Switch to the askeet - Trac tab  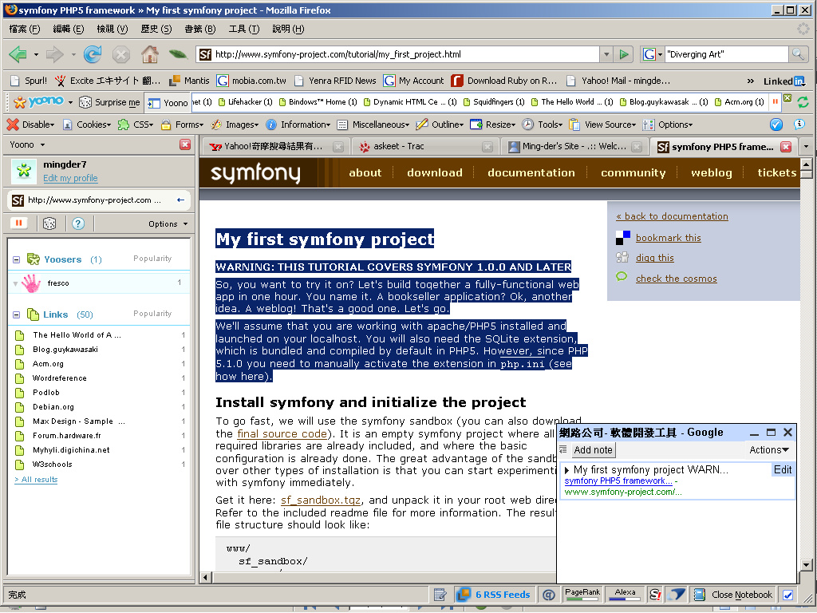click(x=424, y=147)
